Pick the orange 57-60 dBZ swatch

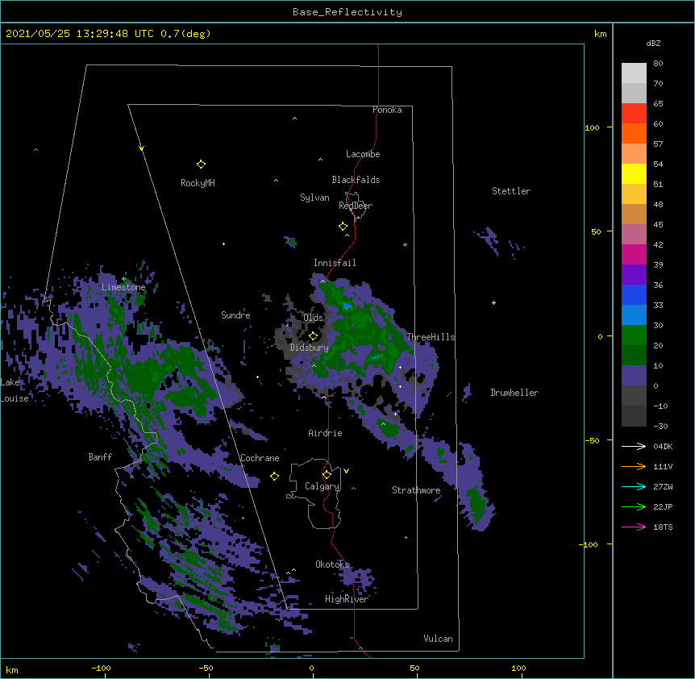click(x=634, y=133)
